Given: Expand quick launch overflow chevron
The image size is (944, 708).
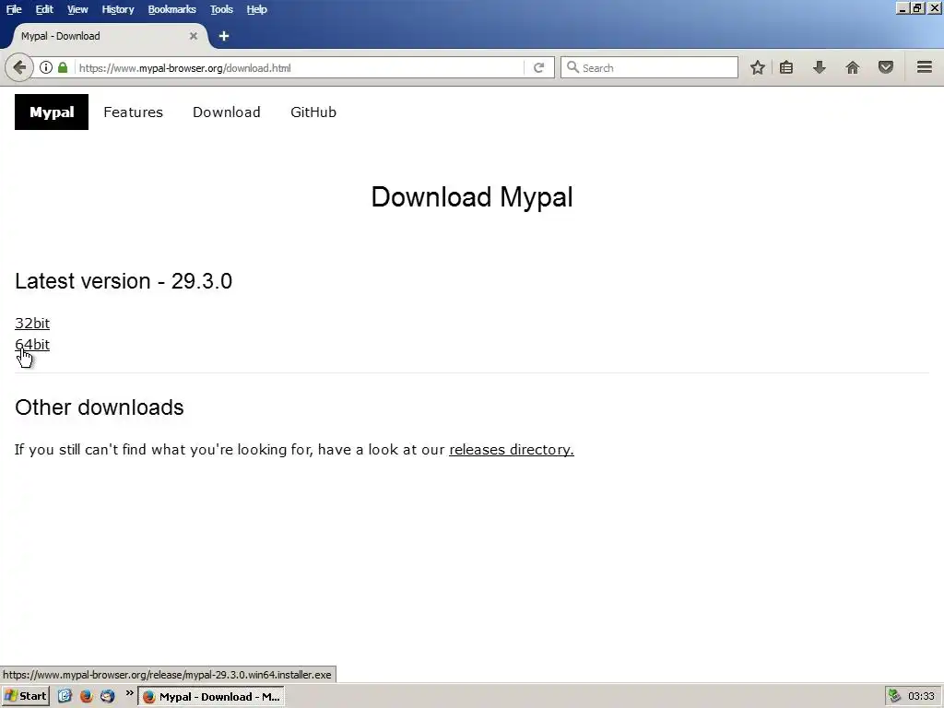Looking at the screenshot, I should (x=129, y=693).
